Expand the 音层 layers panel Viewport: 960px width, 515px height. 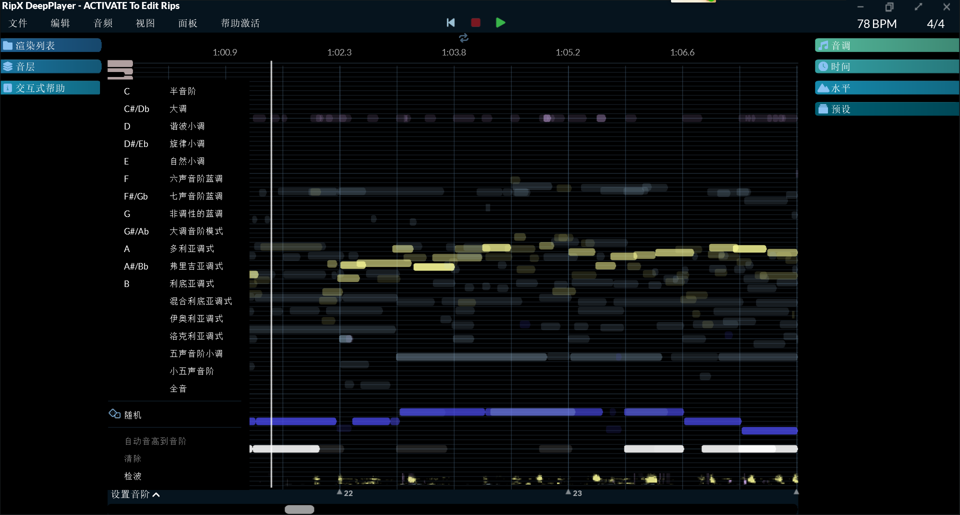pyautogui.click(x=51, y=66)
